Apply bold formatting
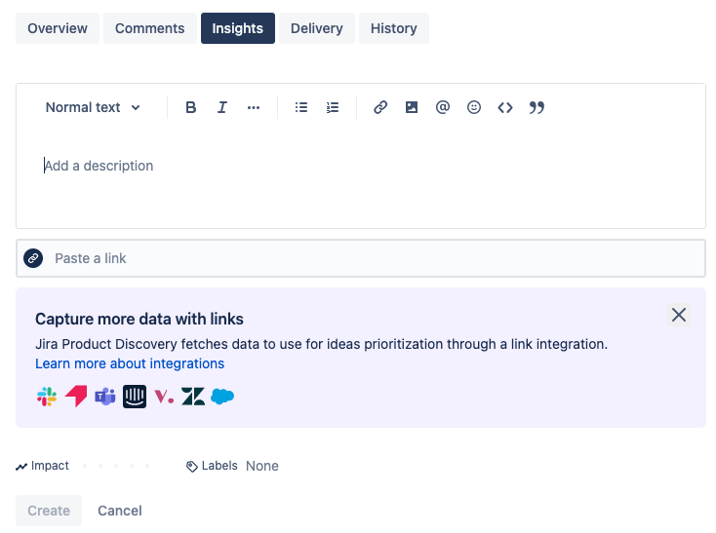 (191, 107)
